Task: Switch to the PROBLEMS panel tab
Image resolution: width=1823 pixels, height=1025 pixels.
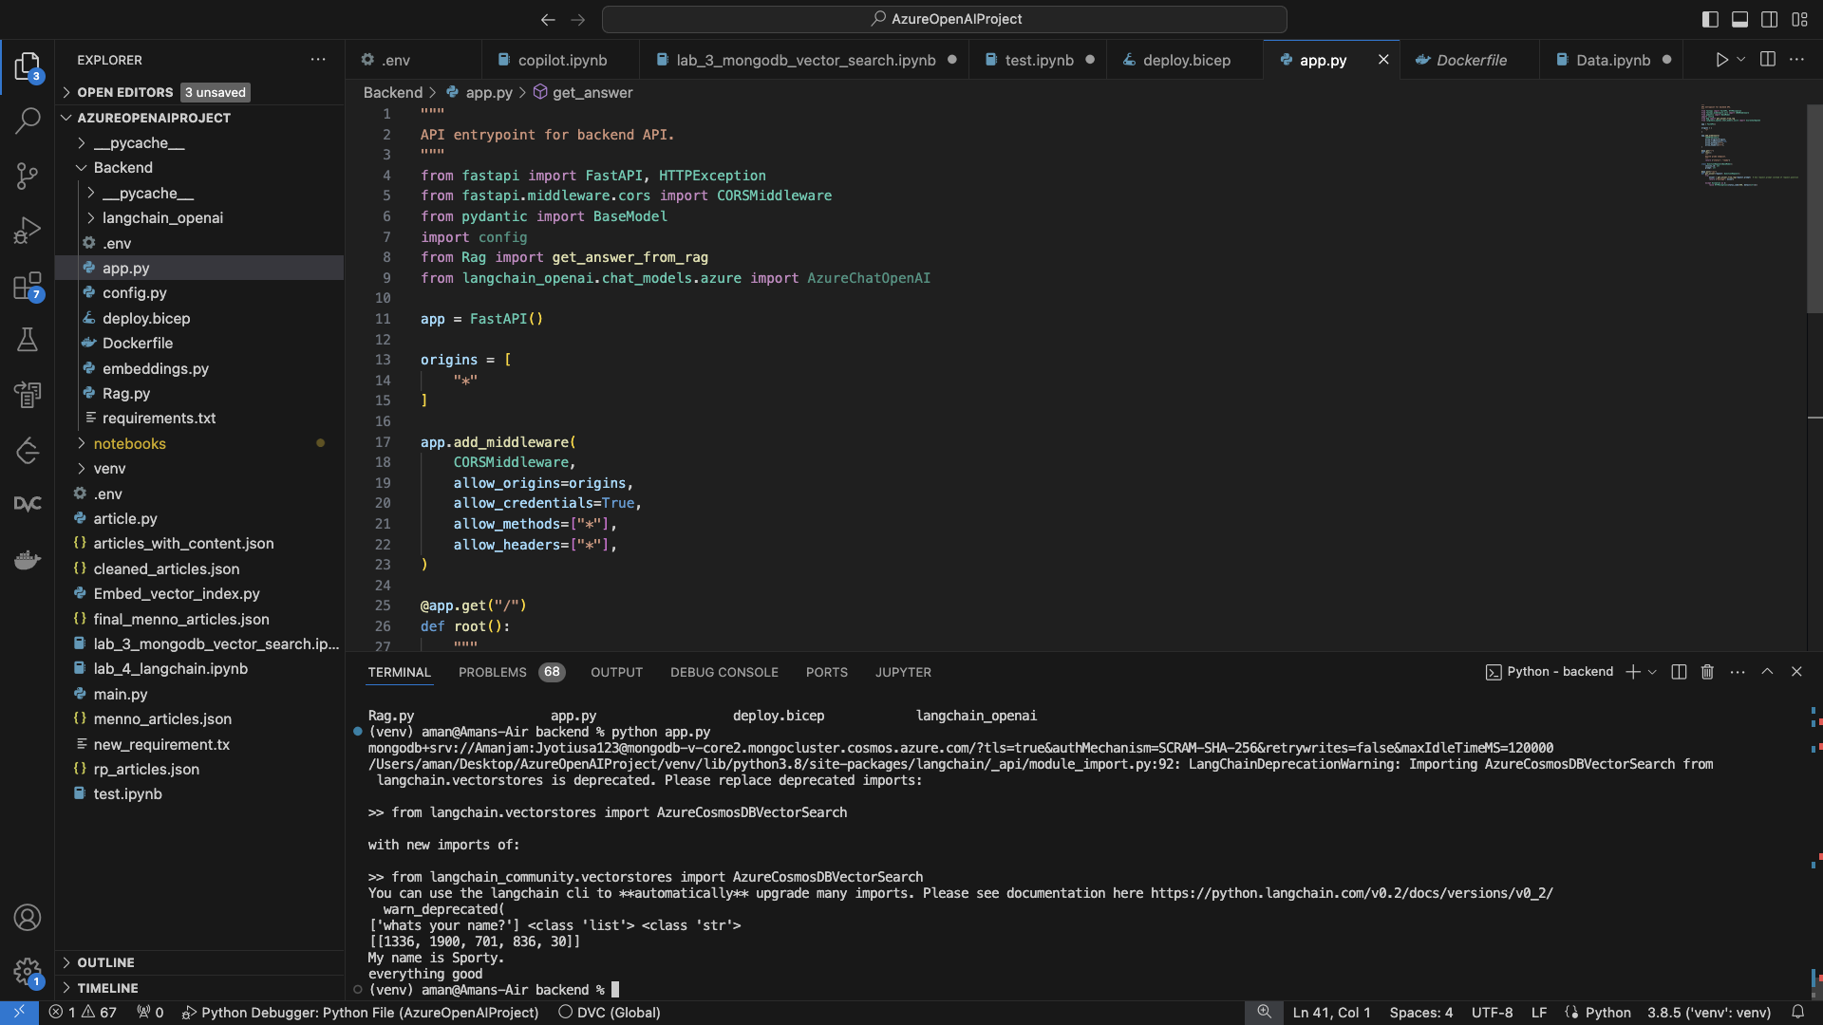Action: (492, 672)
